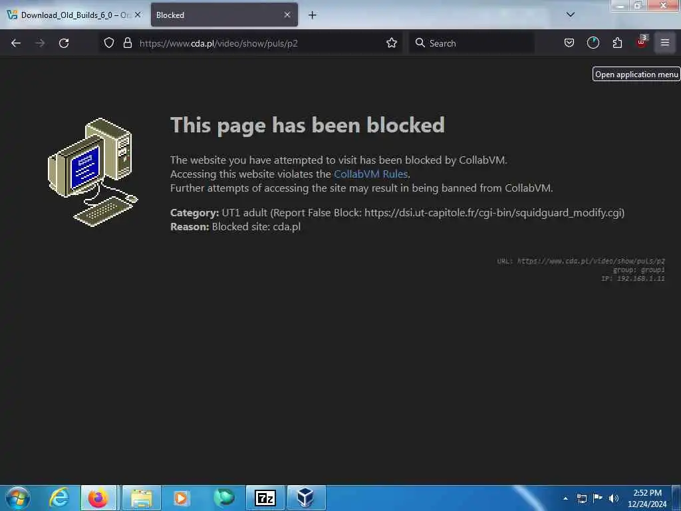
Task: Click the 'IP: 192.168.1.11' text
Action: [633, 279]
